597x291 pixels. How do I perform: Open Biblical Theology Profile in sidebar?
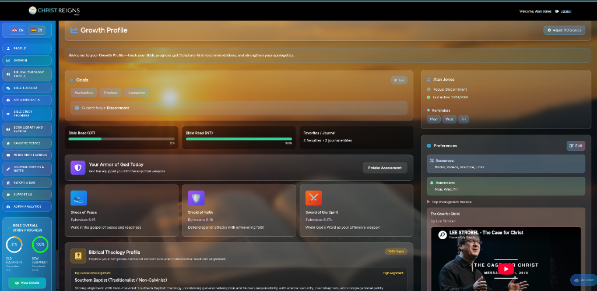click(27, 74)
